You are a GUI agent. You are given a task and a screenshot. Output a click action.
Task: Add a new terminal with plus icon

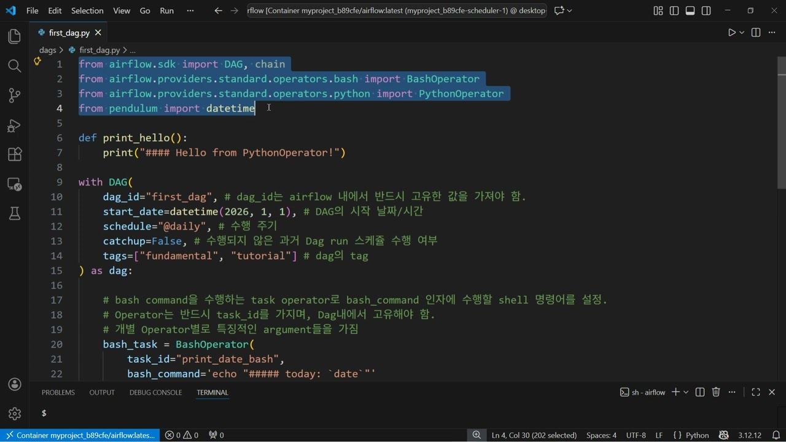pyautogui.click(x=675, y=392)
